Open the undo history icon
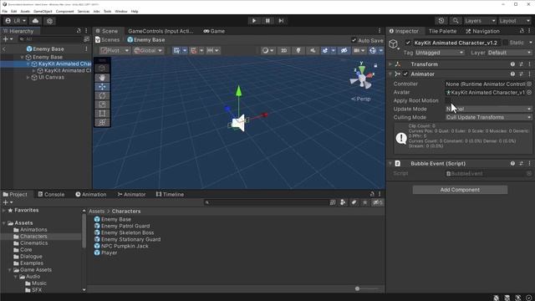Image resolution: width=535 pixels, height=301 pixels. [x=441, y=21]
